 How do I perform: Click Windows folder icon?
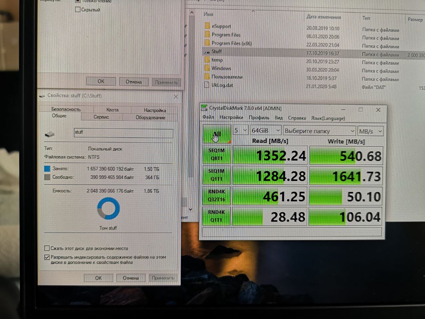pyautogui.click(x=207, y=68)
